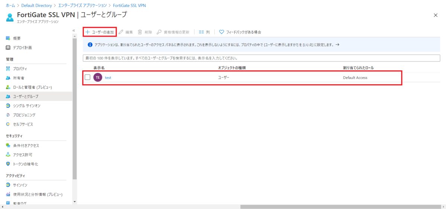This screenshot has width=446, height=209.
Task: Click the アクセス許可 hierarchy icon
Action: [8, 155]
